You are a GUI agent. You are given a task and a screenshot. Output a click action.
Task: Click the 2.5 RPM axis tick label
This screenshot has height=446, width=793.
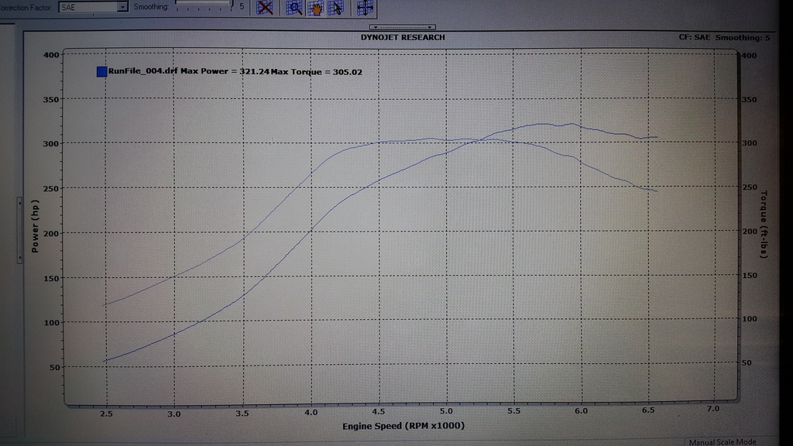coord(106,413)
